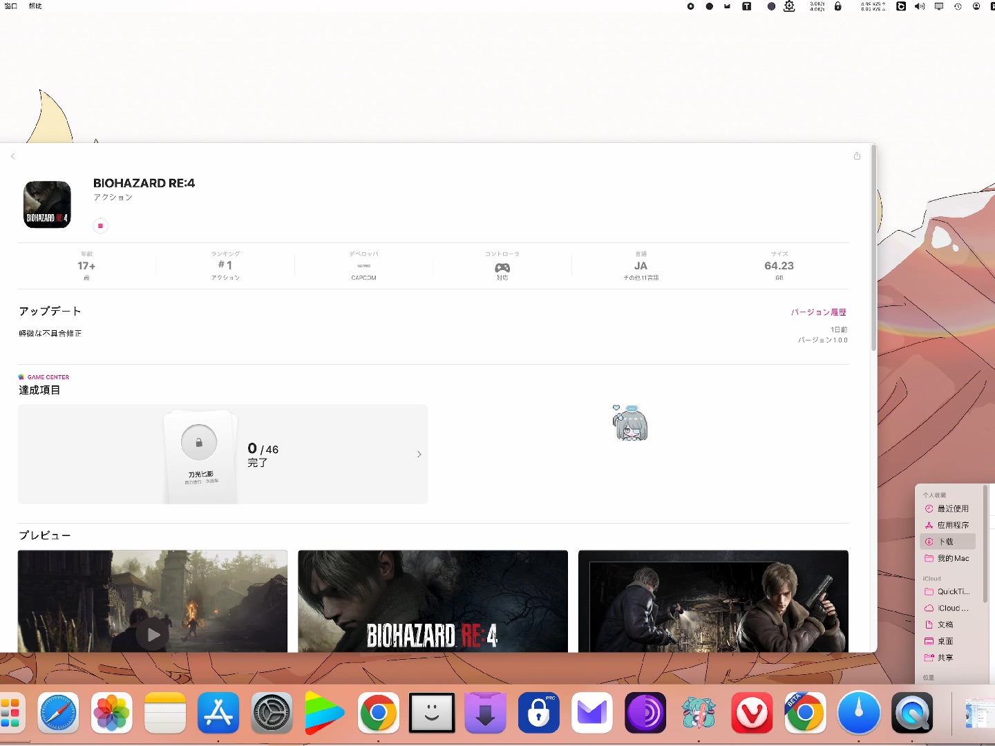This screenshot has height=746, width=995.
Task: Select 桌面 in the Finder sidebar
Action: point(947,641)
